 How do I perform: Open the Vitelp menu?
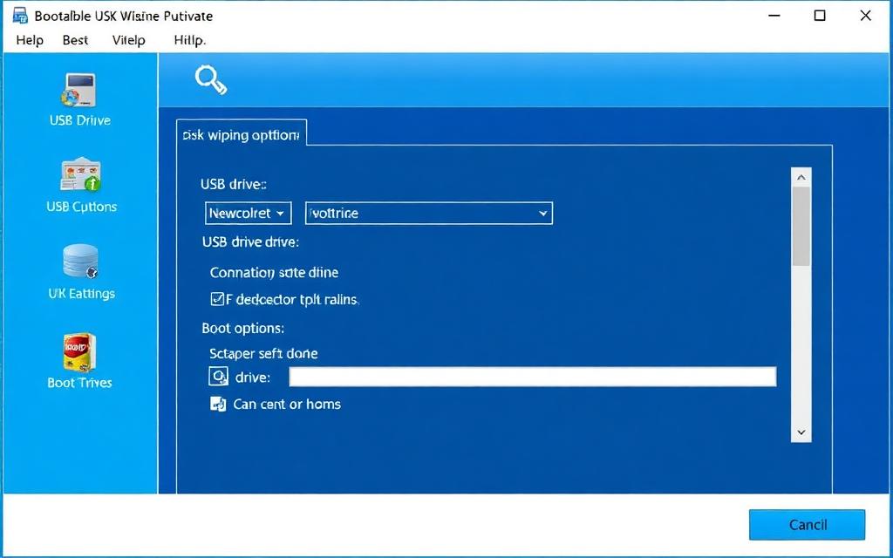[x=129, y=40]
